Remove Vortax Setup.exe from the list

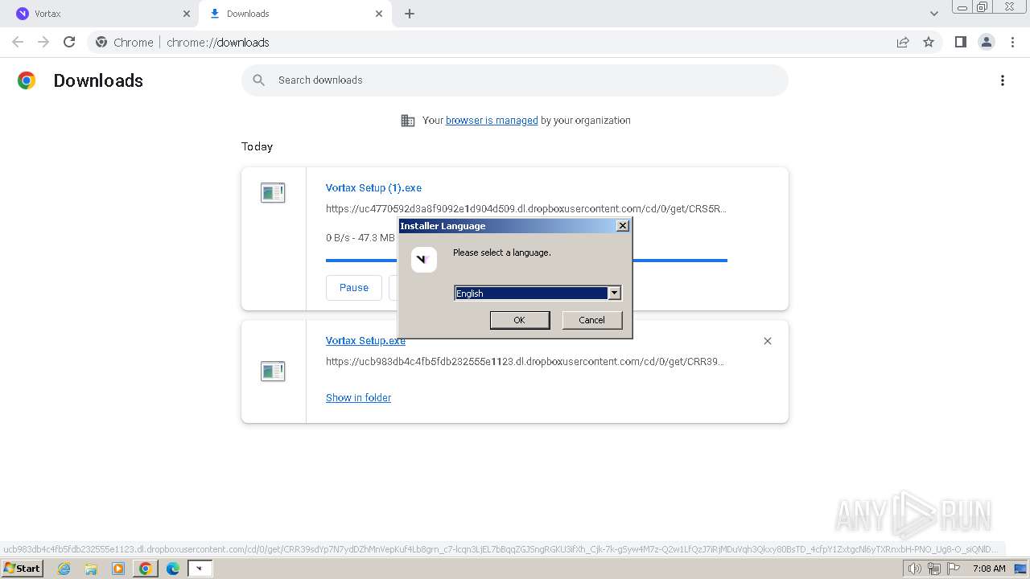pyautogui.click(x=768, y=341)
